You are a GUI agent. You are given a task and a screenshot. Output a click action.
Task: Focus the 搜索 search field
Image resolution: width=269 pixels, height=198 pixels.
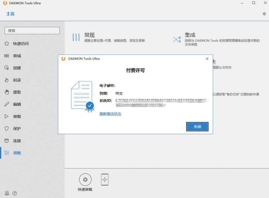pos(32,30)
